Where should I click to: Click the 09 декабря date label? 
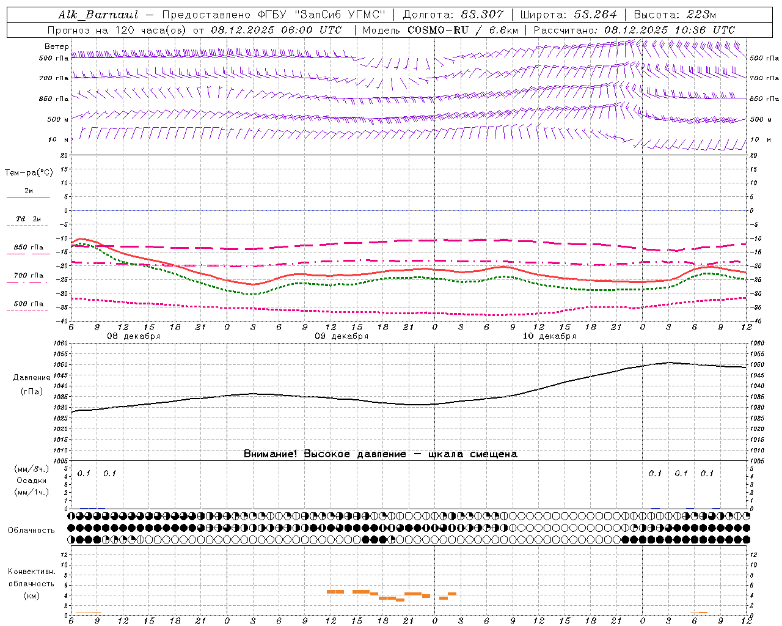(342, 336)
